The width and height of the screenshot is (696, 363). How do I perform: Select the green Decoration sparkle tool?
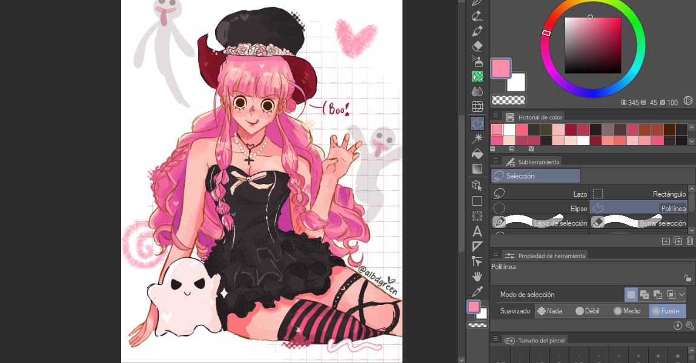477,76
